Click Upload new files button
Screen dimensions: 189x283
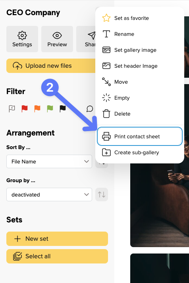click(51, 66)
